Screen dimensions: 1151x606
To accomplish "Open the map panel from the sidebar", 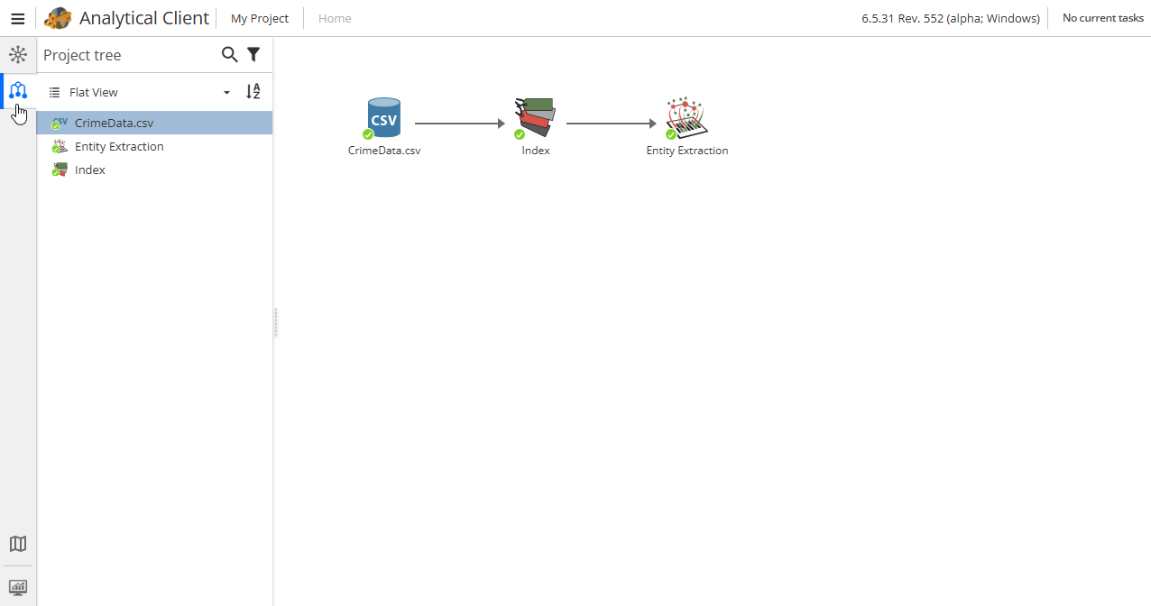I will click(x=18, y=544).
